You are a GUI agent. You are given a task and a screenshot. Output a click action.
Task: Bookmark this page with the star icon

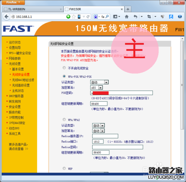[x=74, y=17]
